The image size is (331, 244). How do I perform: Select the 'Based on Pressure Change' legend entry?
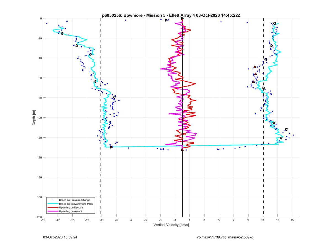(74, 200)
